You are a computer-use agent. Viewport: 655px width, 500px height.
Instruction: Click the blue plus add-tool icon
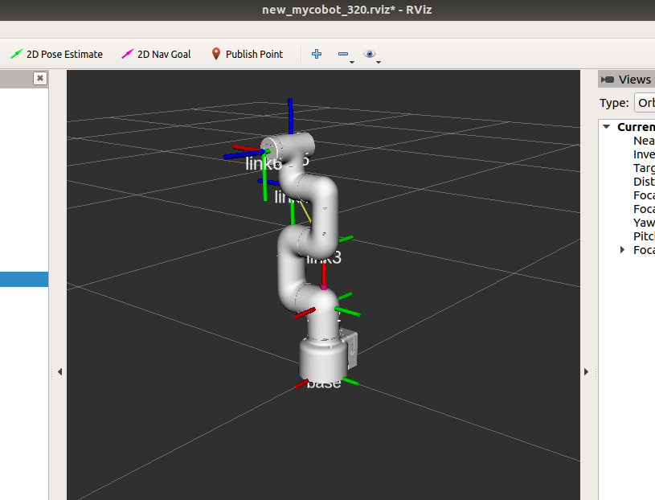pos(317,54)
